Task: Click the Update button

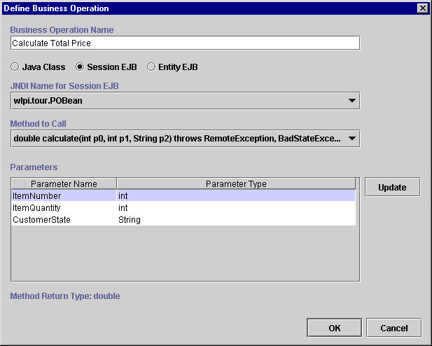Action: coord(392,187)
